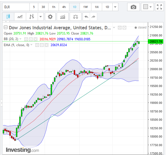Select the 30 minute interval
Viewport: 166px width, 155px height.
[x=43, y=7]
